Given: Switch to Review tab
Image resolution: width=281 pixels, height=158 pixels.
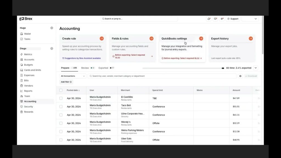Looking at the screenshot, I should tap(88, 68).
